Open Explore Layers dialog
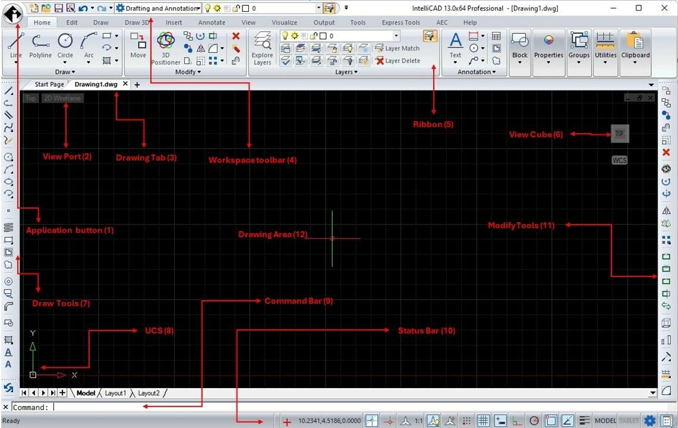 262,49
